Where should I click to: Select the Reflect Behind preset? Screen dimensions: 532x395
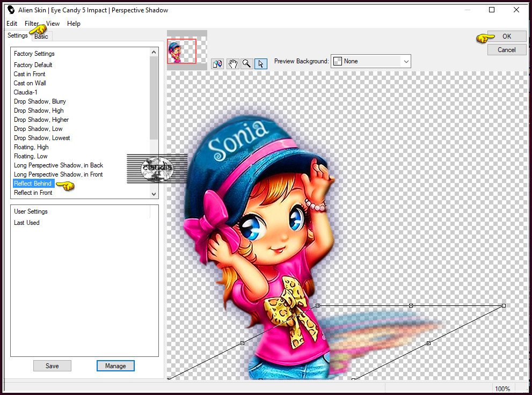33,184
